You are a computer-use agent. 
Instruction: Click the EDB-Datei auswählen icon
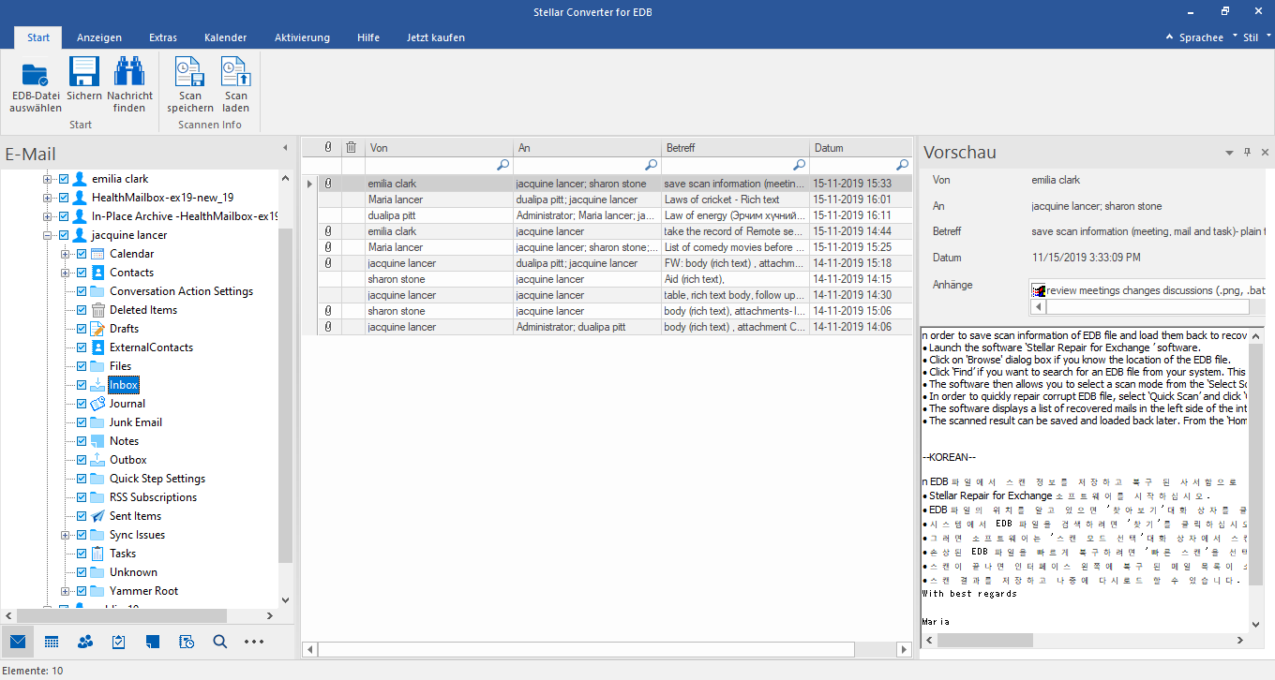[x=36, y=74]
